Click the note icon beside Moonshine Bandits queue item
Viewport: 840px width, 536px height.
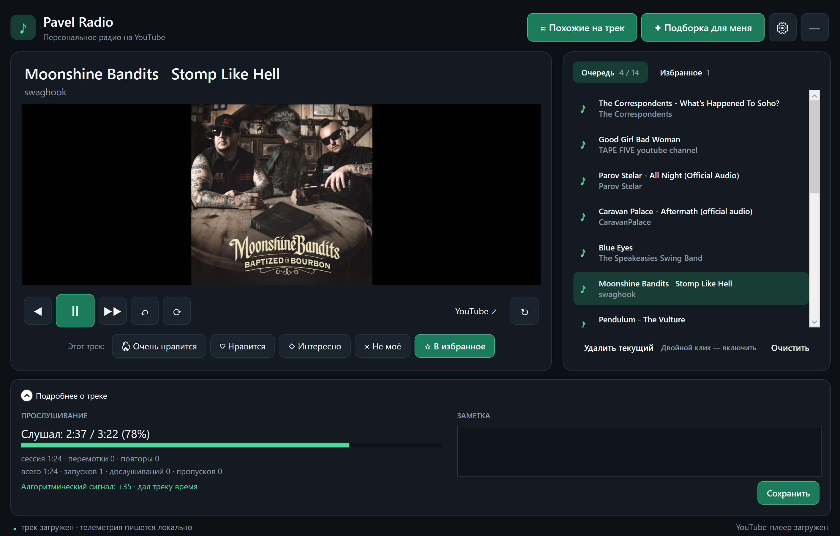click(x=583, y=289)
